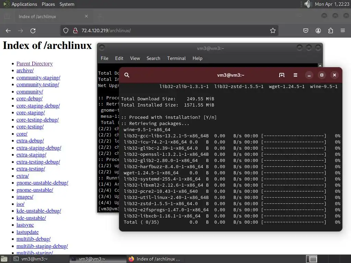The height and width of the screenshot is (263, 351).
Task: Click the back terminal's scrollbar up arrow
Action: tap(320, 65)
